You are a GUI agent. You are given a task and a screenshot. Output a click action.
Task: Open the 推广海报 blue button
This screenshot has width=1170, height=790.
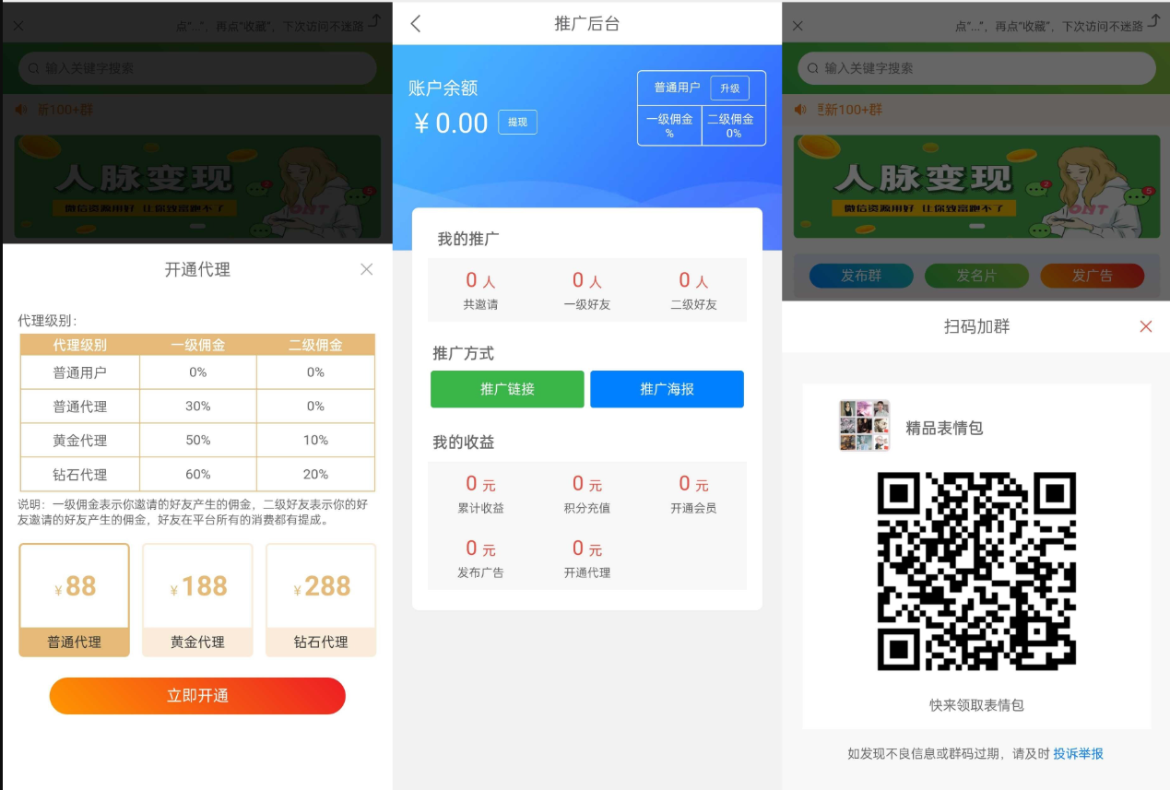[x=667, y=389]
